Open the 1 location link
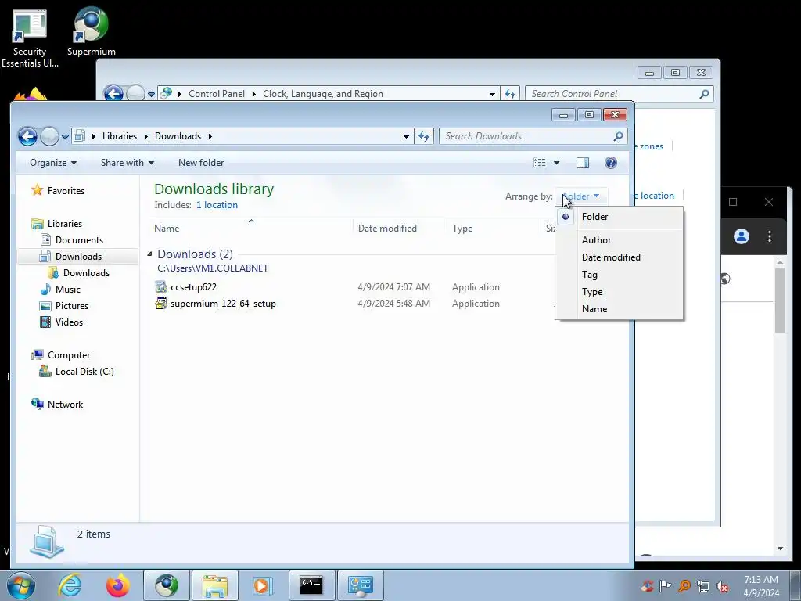This screenshot has height=601, width=801. [x=217, y=205]
